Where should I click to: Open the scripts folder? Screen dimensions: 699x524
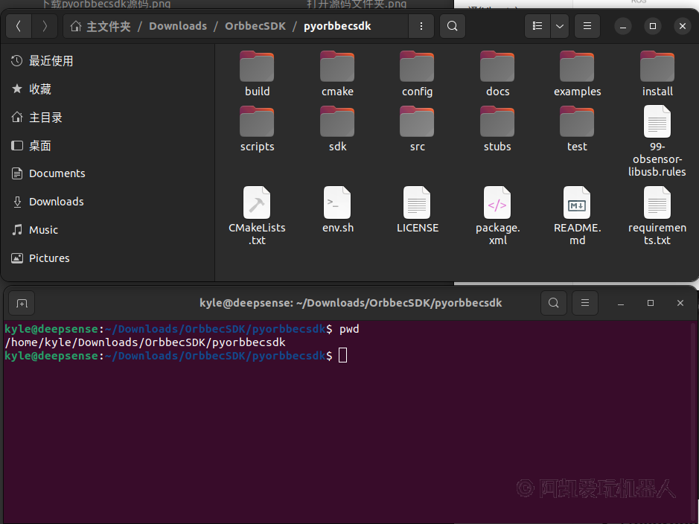pos(258,130)
